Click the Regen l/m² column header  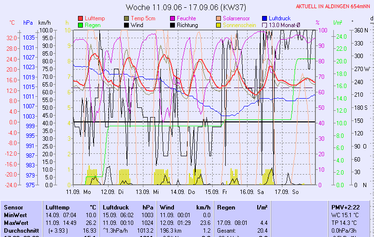coord(242,207)
